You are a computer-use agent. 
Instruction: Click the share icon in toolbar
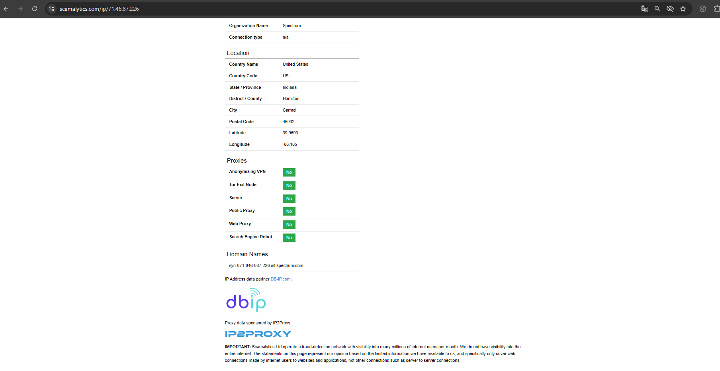click(703, 9)
